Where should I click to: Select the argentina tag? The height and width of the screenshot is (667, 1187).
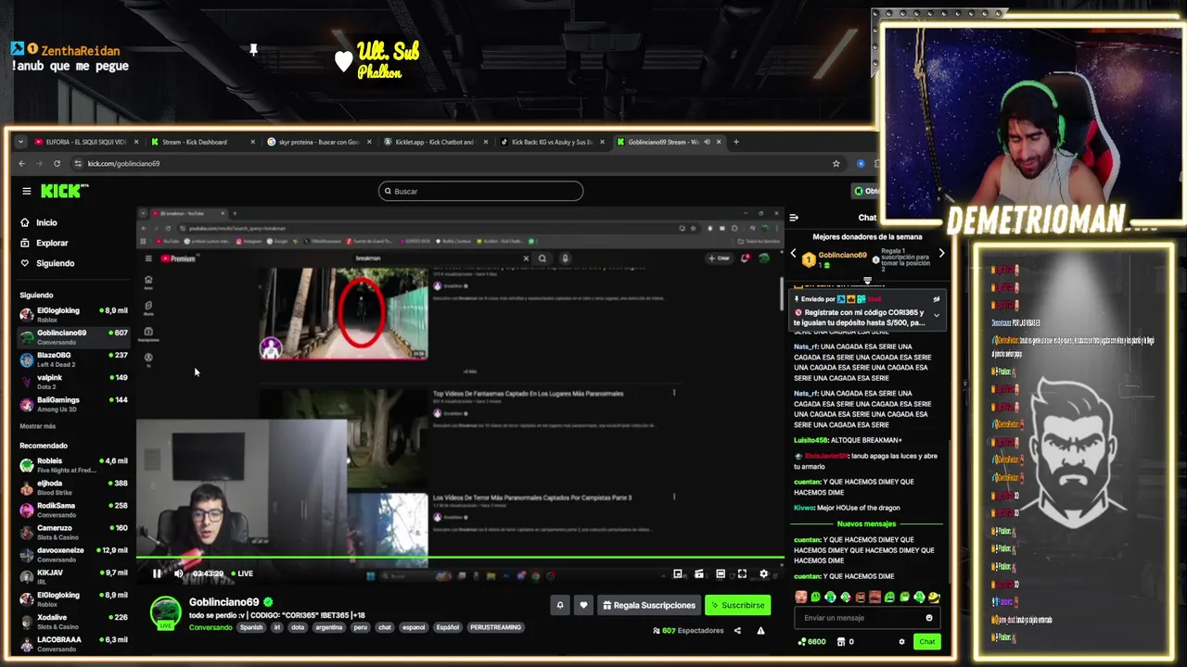[x=328, y=627]
